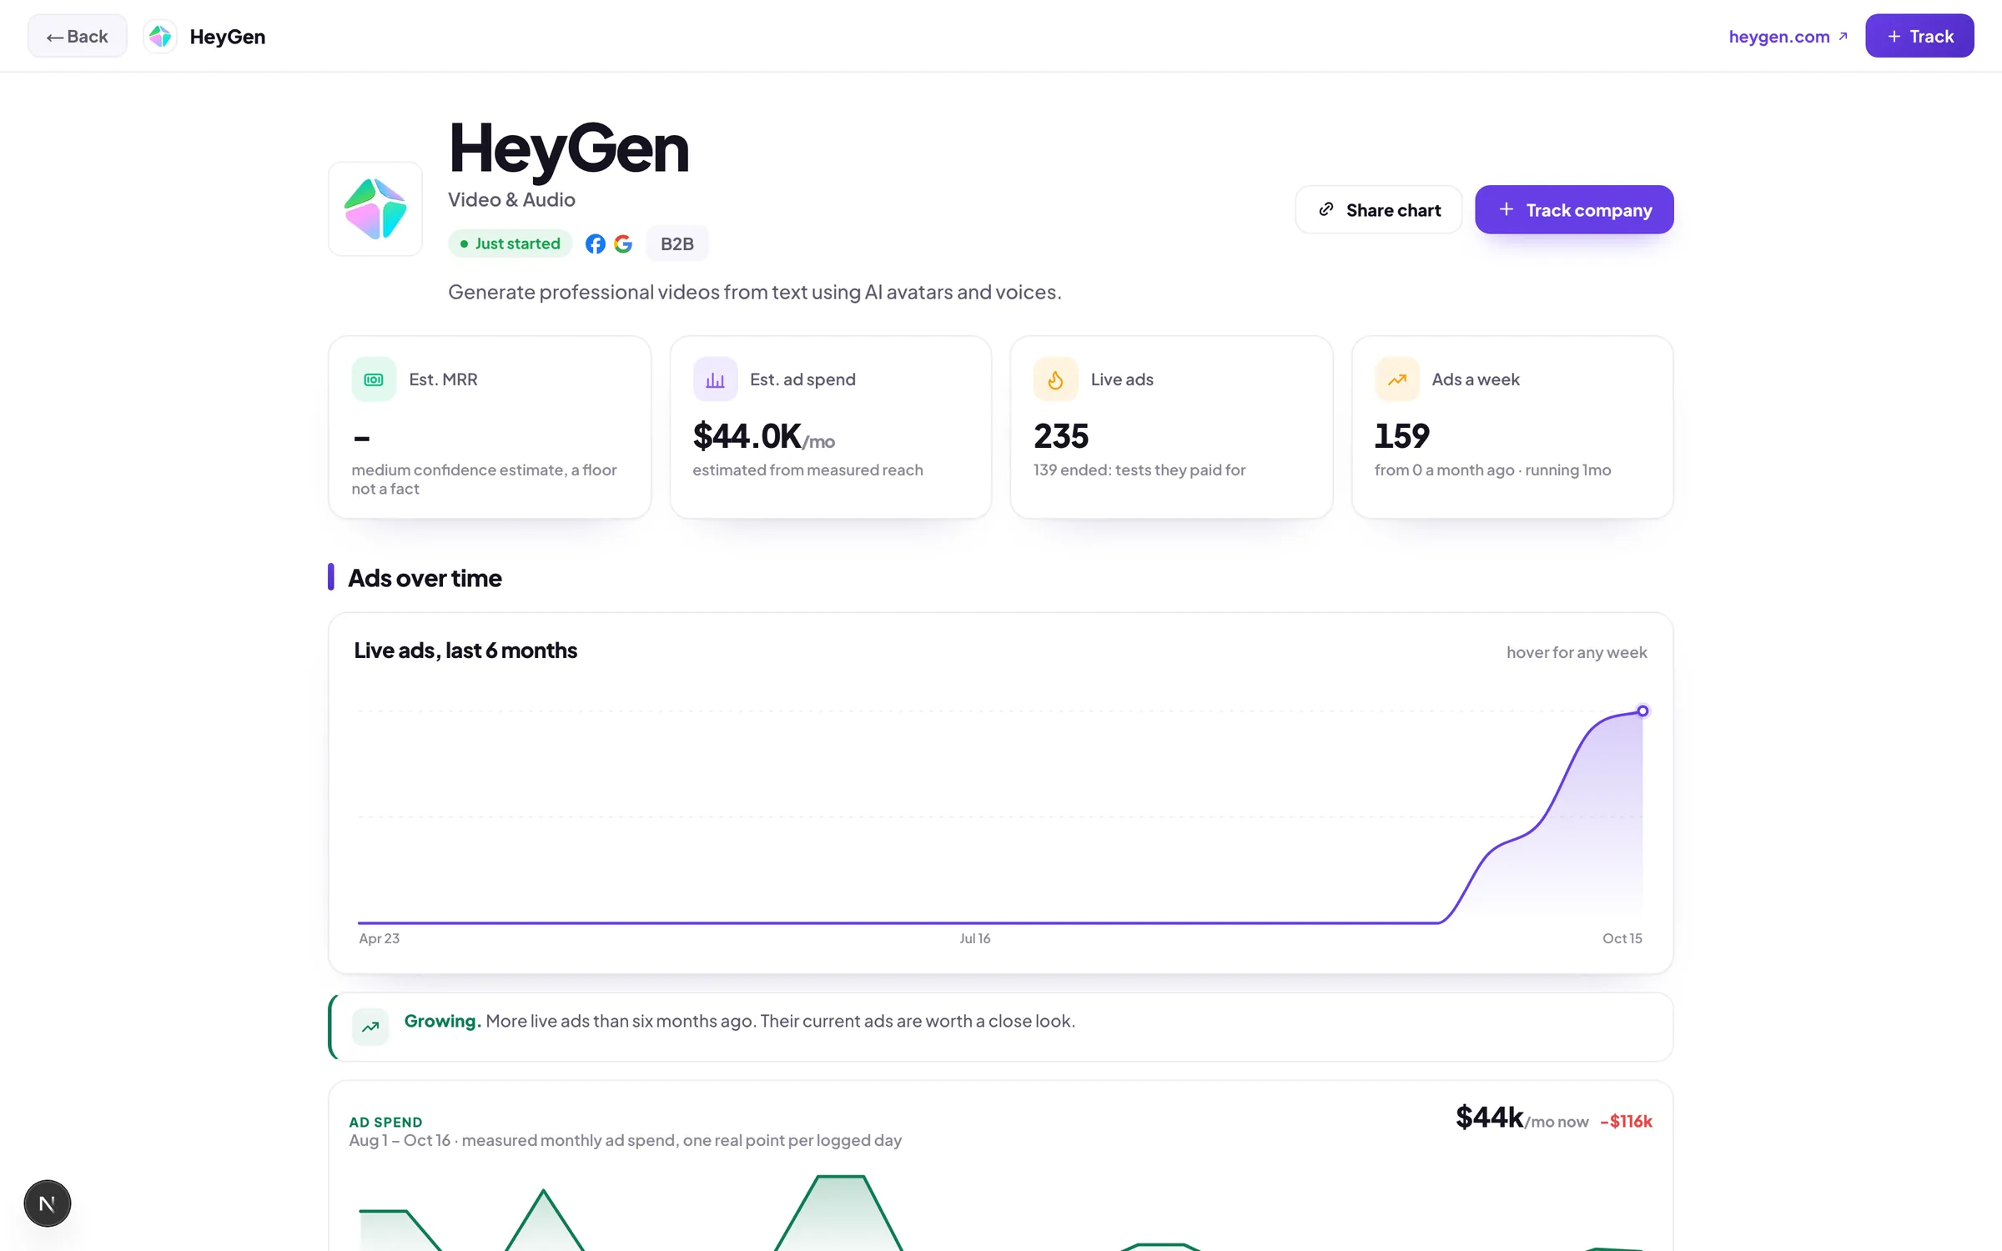Click the AD SPEND section label
The image size is (2002, 1251).
tap(385, 1123)
